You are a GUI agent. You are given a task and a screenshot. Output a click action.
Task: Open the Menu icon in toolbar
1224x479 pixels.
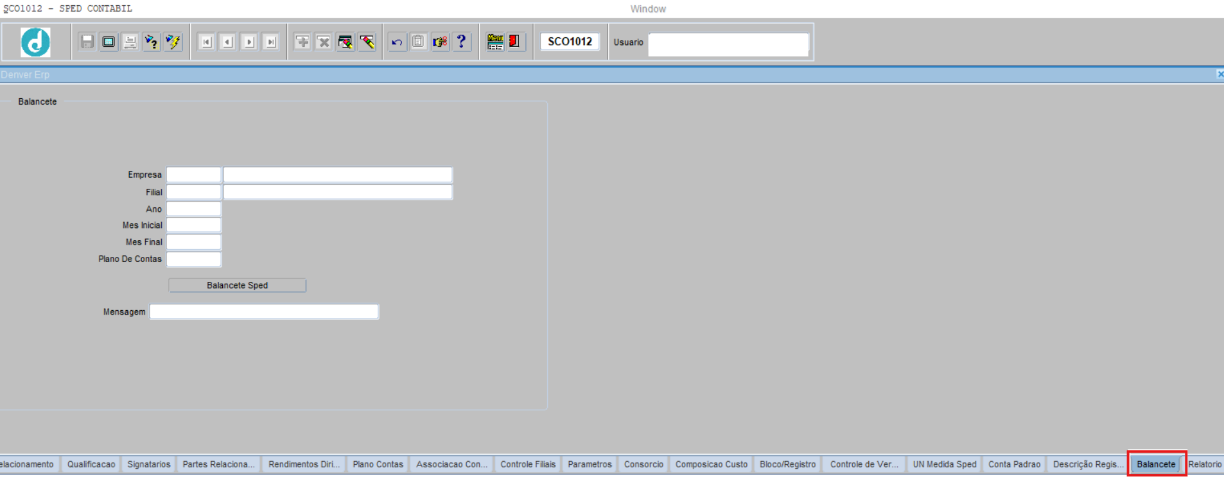pos(495,42)
